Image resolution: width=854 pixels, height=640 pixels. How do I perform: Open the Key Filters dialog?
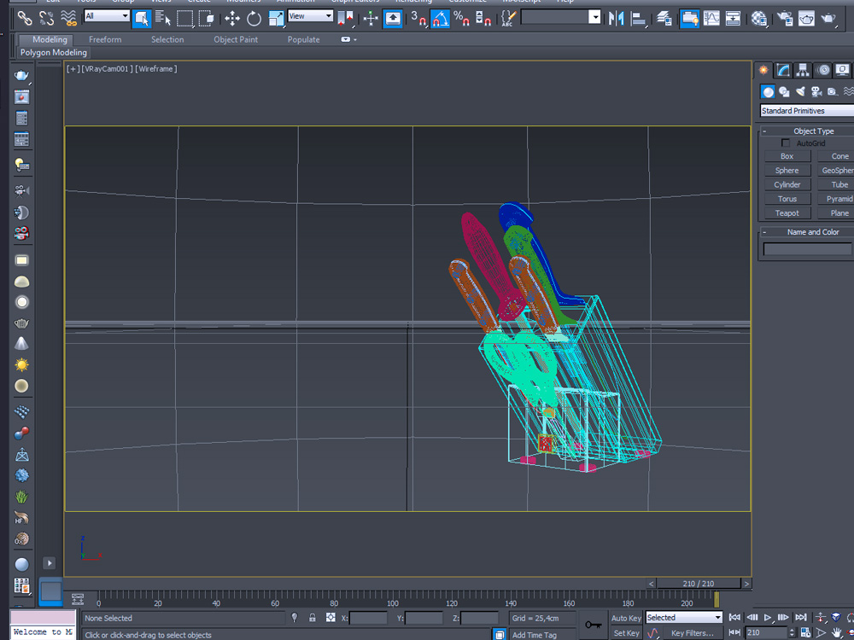point(692,633)
